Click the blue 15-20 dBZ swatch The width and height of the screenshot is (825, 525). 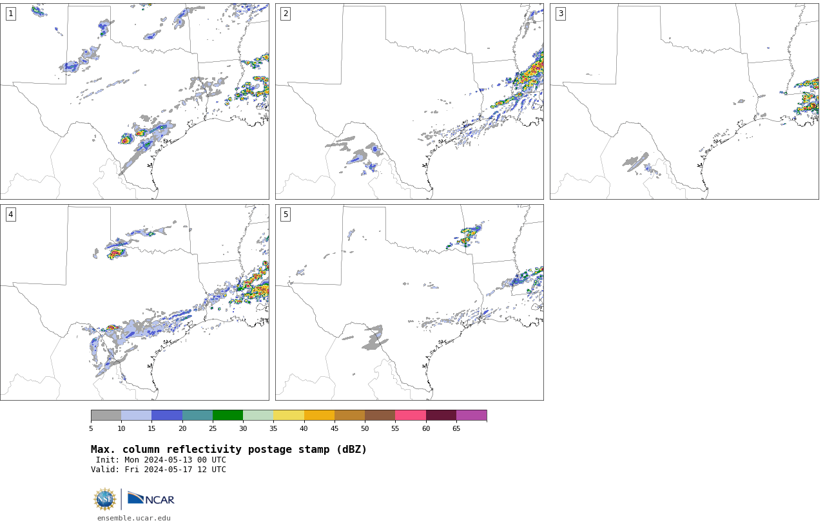[x=167, y=415]
